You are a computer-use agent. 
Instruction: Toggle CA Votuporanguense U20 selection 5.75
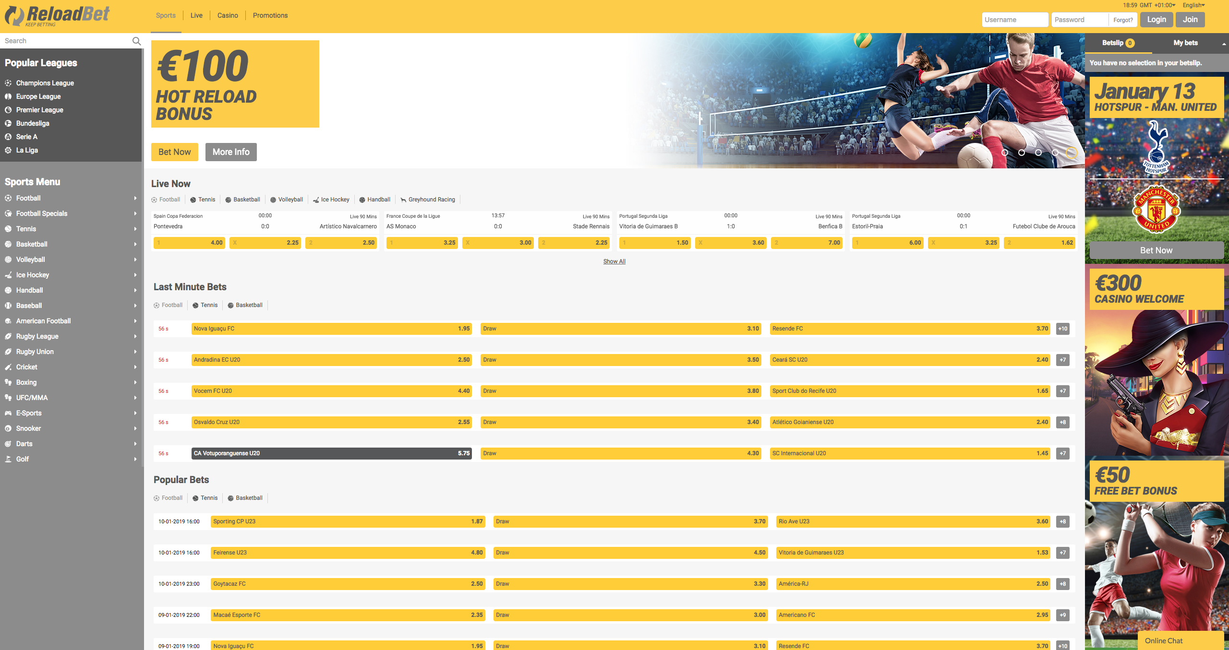[x=332, y=453]
